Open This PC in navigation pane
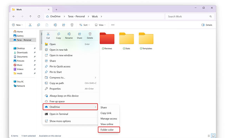 click(x=19, y=82)
